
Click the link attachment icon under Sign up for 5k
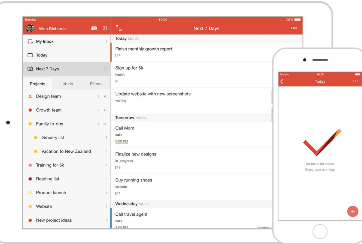[x=117, y=81]
